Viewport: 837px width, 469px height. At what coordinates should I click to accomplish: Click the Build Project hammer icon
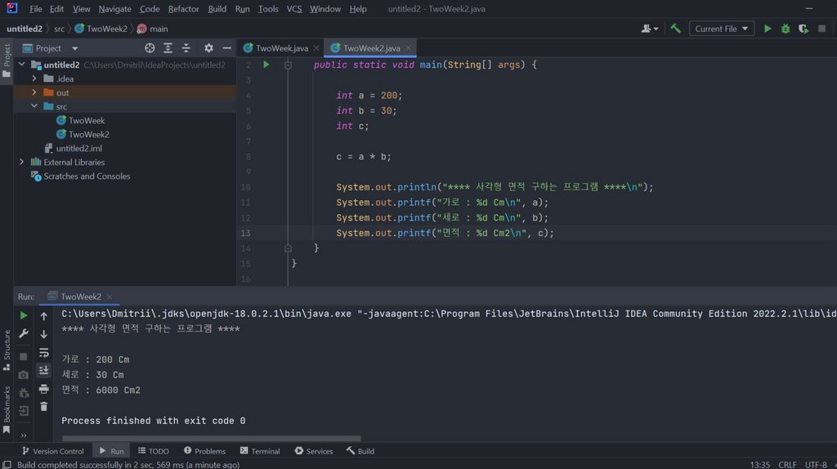(x=675, y=29)
